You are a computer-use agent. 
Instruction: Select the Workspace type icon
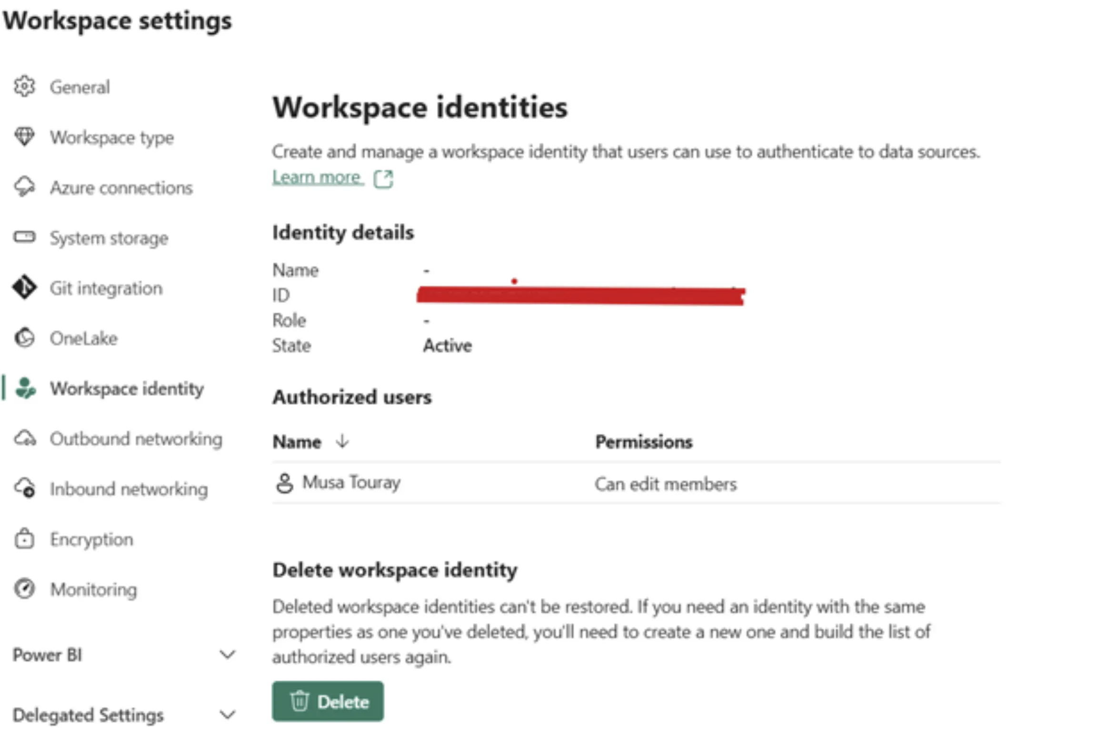25,137
